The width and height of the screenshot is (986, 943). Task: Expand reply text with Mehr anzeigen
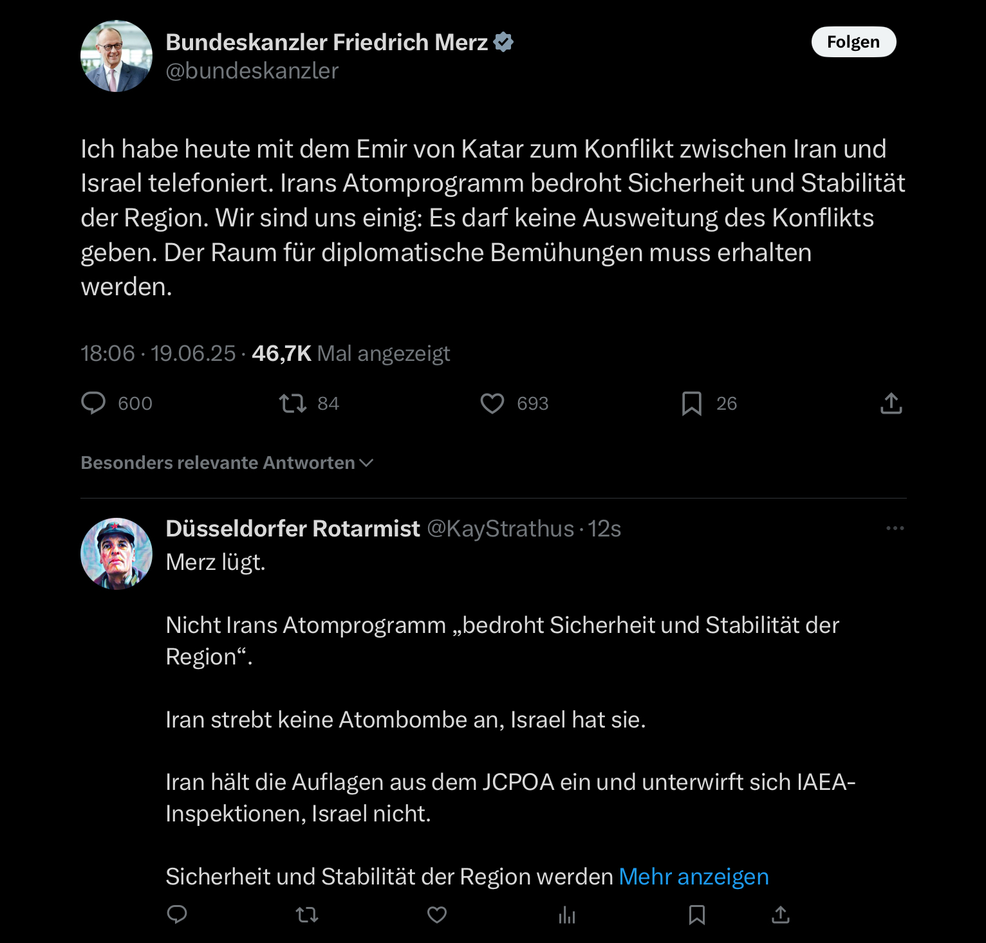click(x=694, y=877)
